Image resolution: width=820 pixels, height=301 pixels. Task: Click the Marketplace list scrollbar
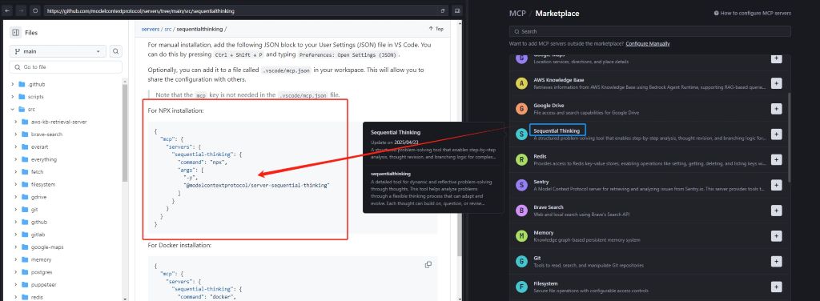789,138
